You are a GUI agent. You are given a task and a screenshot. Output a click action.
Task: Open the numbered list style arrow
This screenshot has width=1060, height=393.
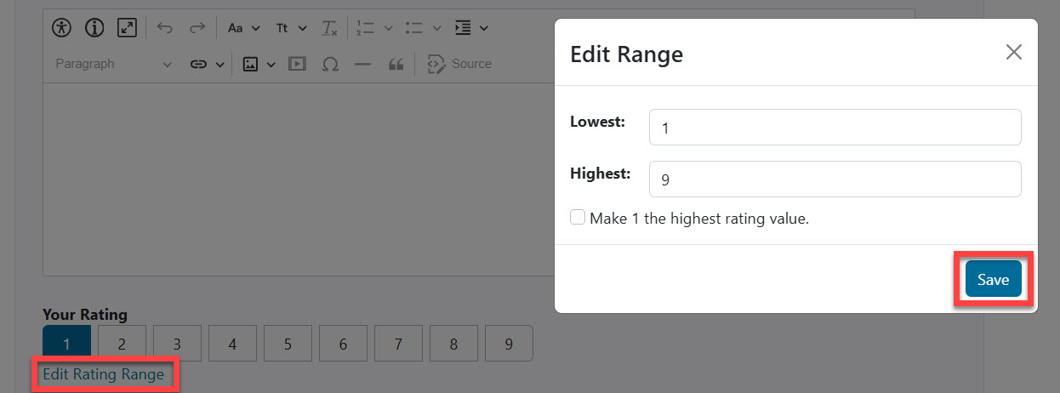click(388, 28)
